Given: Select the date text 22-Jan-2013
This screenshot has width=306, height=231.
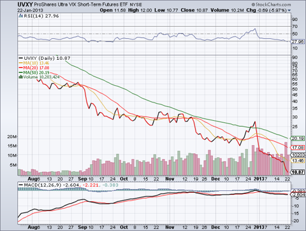Looking at the screenshot, I should pyautogui.click(x=30, y=10).
